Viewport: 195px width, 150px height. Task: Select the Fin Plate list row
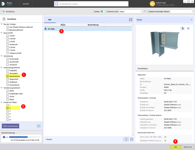click(x=88, y=29)
